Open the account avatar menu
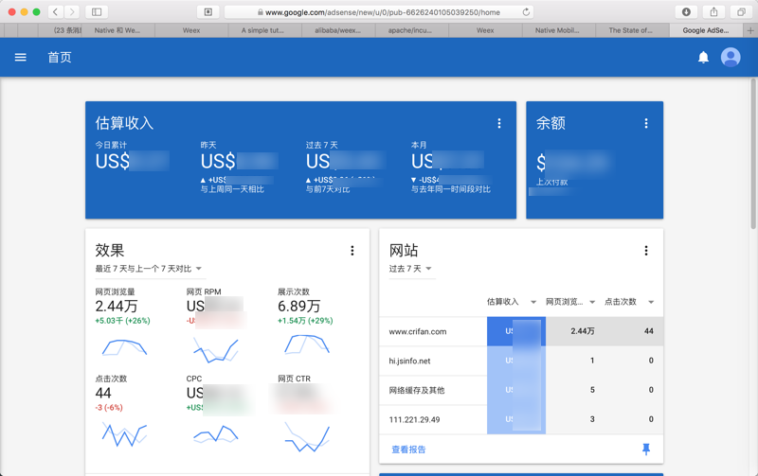Image resolution: width=758 pixels, height=476 pixels. [731, 57]
